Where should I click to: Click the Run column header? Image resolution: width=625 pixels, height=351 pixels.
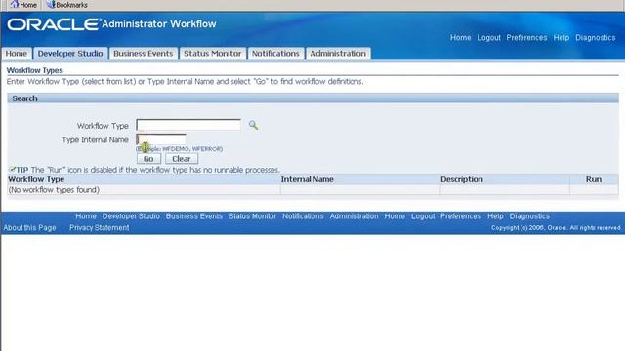click(x=594, y=179)
